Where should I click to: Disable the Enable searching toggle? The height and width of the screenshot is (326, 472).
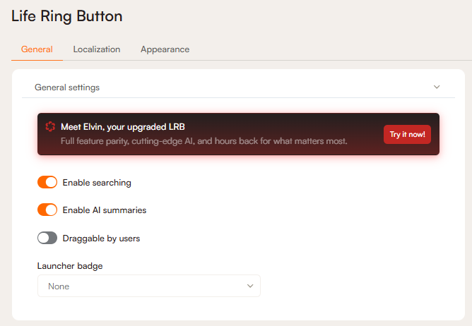tap(47, 183)
